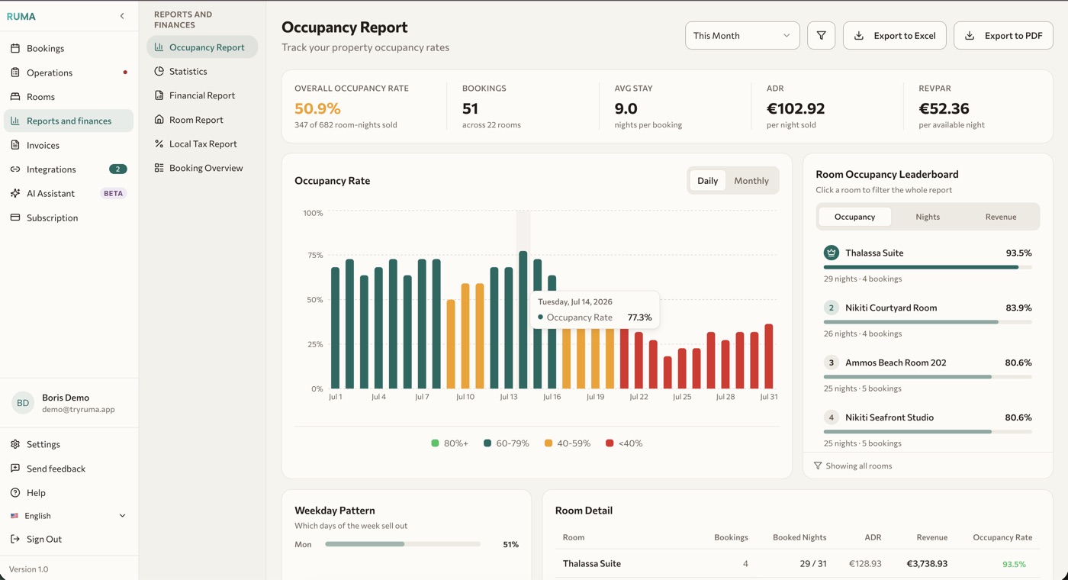Click the Operations clipboard icon
Screen dimensions: 1068x580
point(15,72)
